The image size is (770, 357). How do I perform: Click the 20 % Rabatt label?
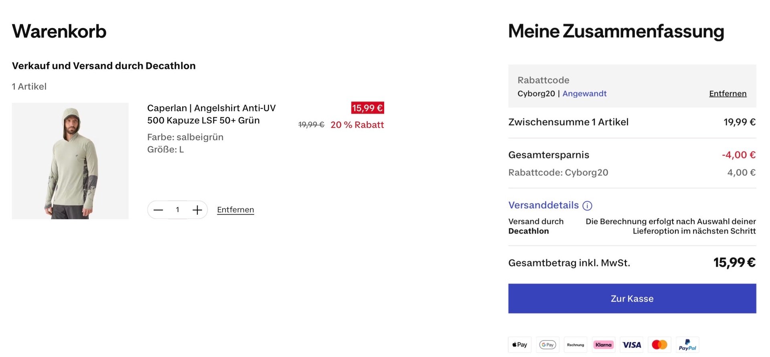357,125
